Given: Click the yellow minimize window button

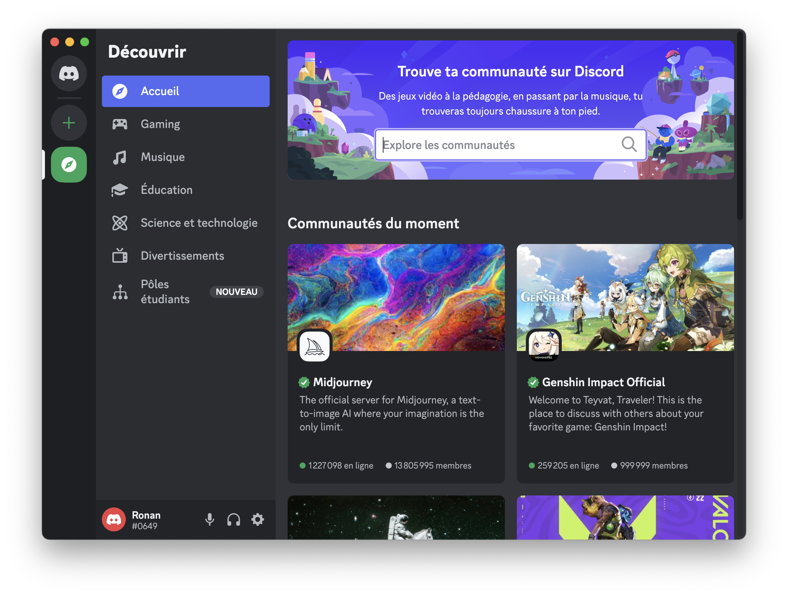Looking at the screenshot, I should coord(70,42).
